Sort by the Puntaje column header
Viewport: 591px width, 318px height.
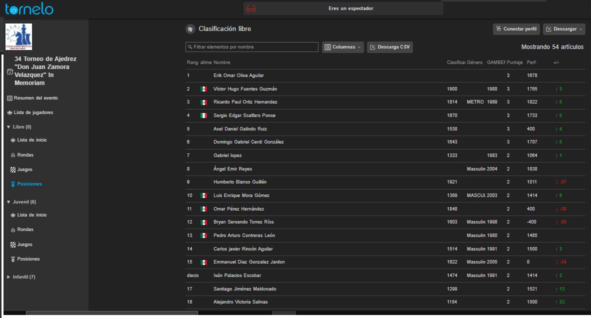coord(514,62)
